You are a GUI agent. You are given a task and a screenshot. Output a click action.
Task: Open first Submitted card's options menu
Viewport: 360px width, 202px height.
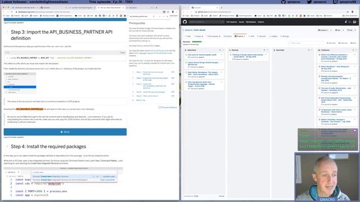click(x=222, y=55)
